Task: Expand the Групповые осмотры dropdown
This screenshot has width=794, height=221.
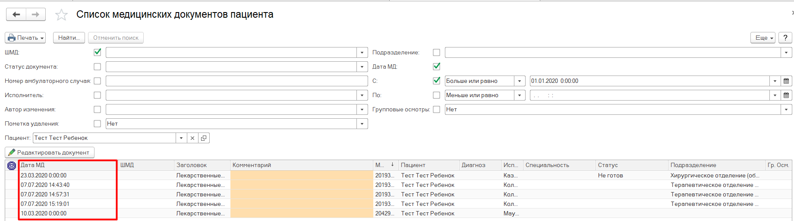Action: click(x=786, y=110)
